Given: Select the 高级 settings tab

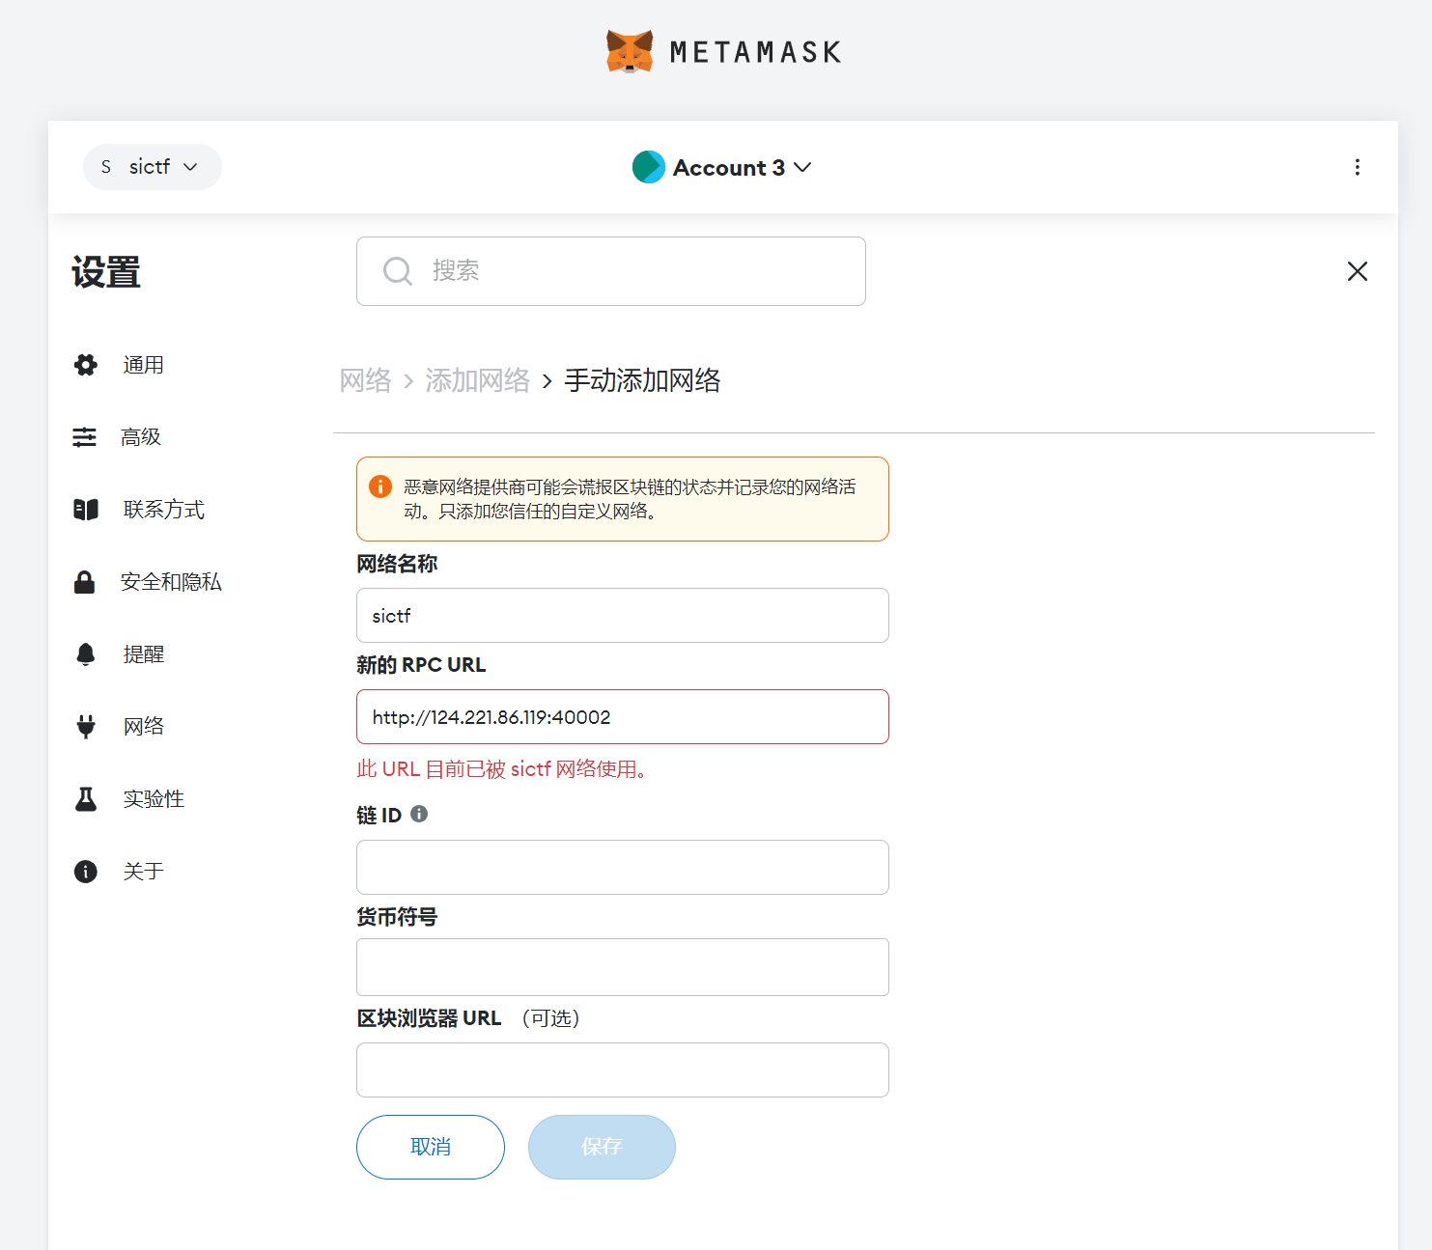Looking at the screenshot, I should click(x=141, y=437).
